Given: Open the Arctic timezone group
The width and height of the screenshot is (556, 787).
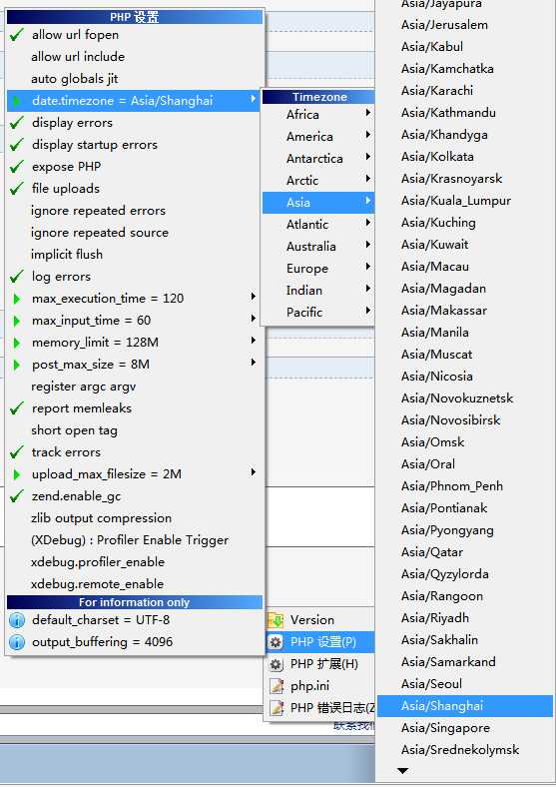Looking at the screenshot, I should 318,181.
